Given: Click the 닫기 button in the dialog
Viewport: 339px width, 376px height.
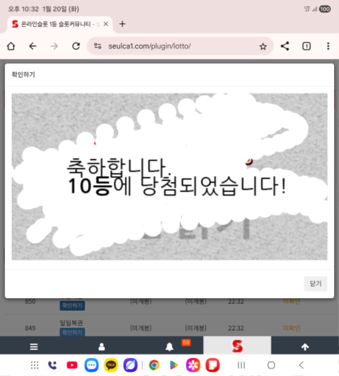Looking at the screenshot, I should (315, 284).
